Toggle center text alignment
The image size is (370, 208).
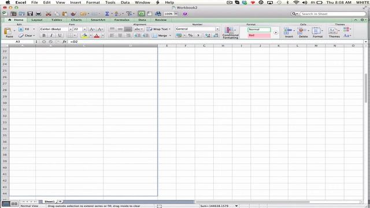[120, 35]
